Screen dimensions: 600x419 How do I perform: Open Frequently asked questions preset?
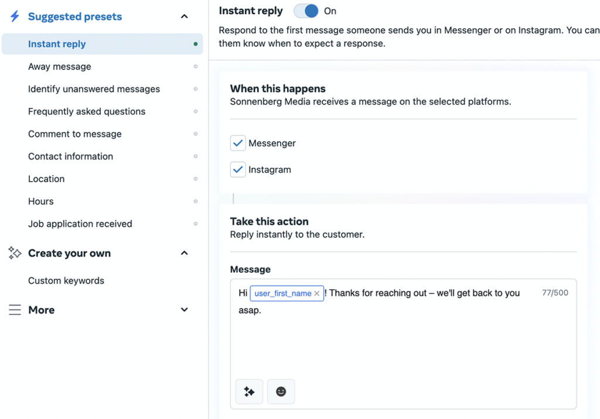(x=86, y=111)
